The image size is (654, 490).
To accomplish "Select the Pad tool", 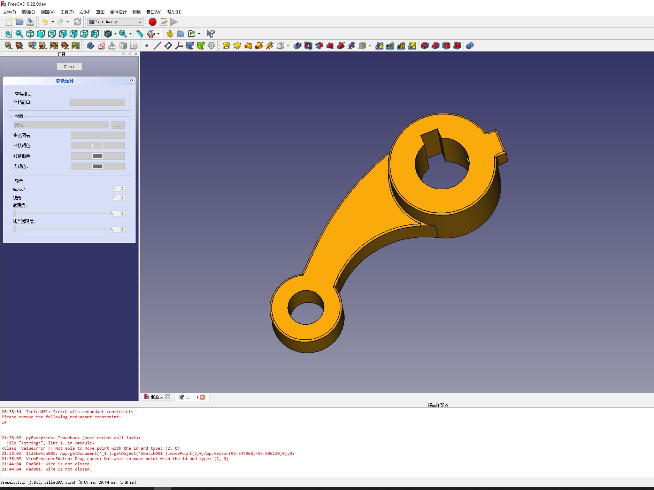I will 226,46.
